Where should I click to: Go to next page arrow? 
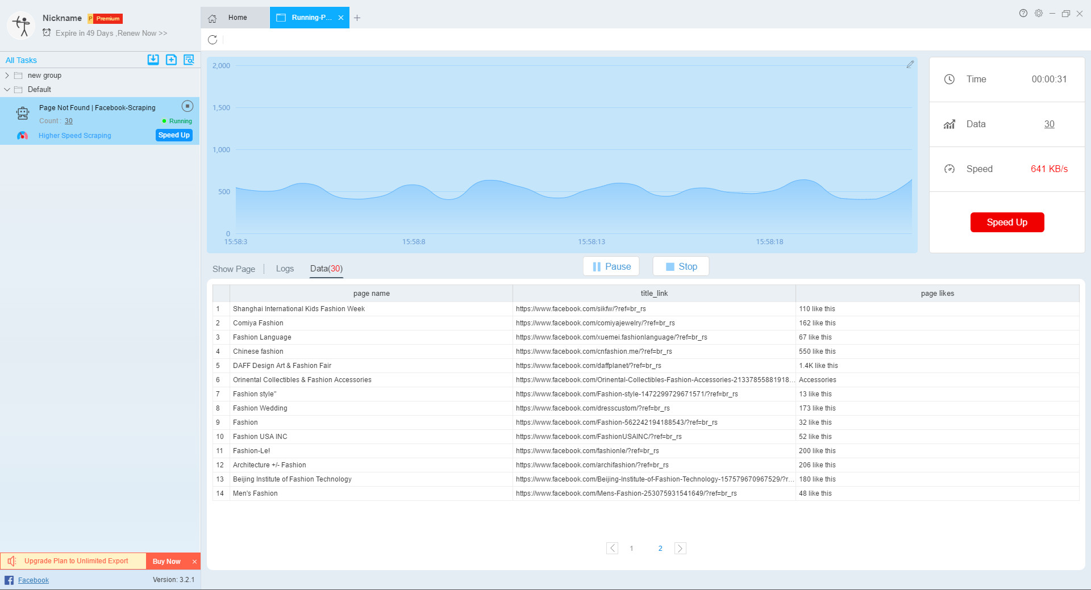[680, 549]
